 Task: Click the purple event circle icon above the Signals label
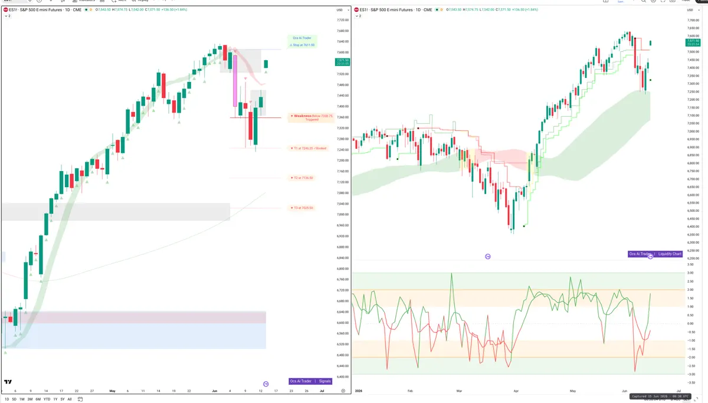tap(266, 384)
